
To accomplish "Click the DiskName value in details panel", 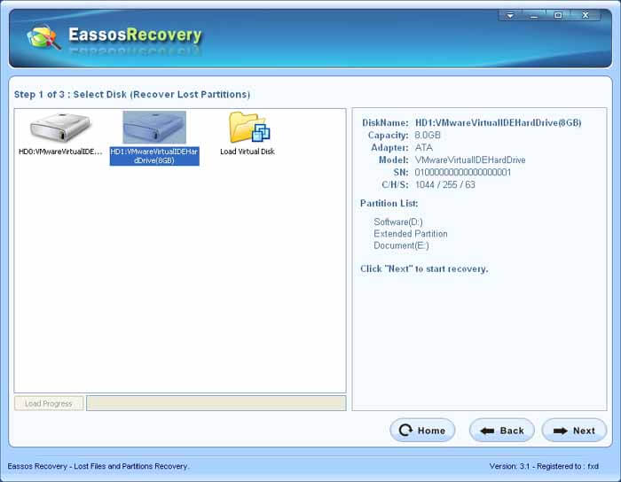I will pos(498,122).
